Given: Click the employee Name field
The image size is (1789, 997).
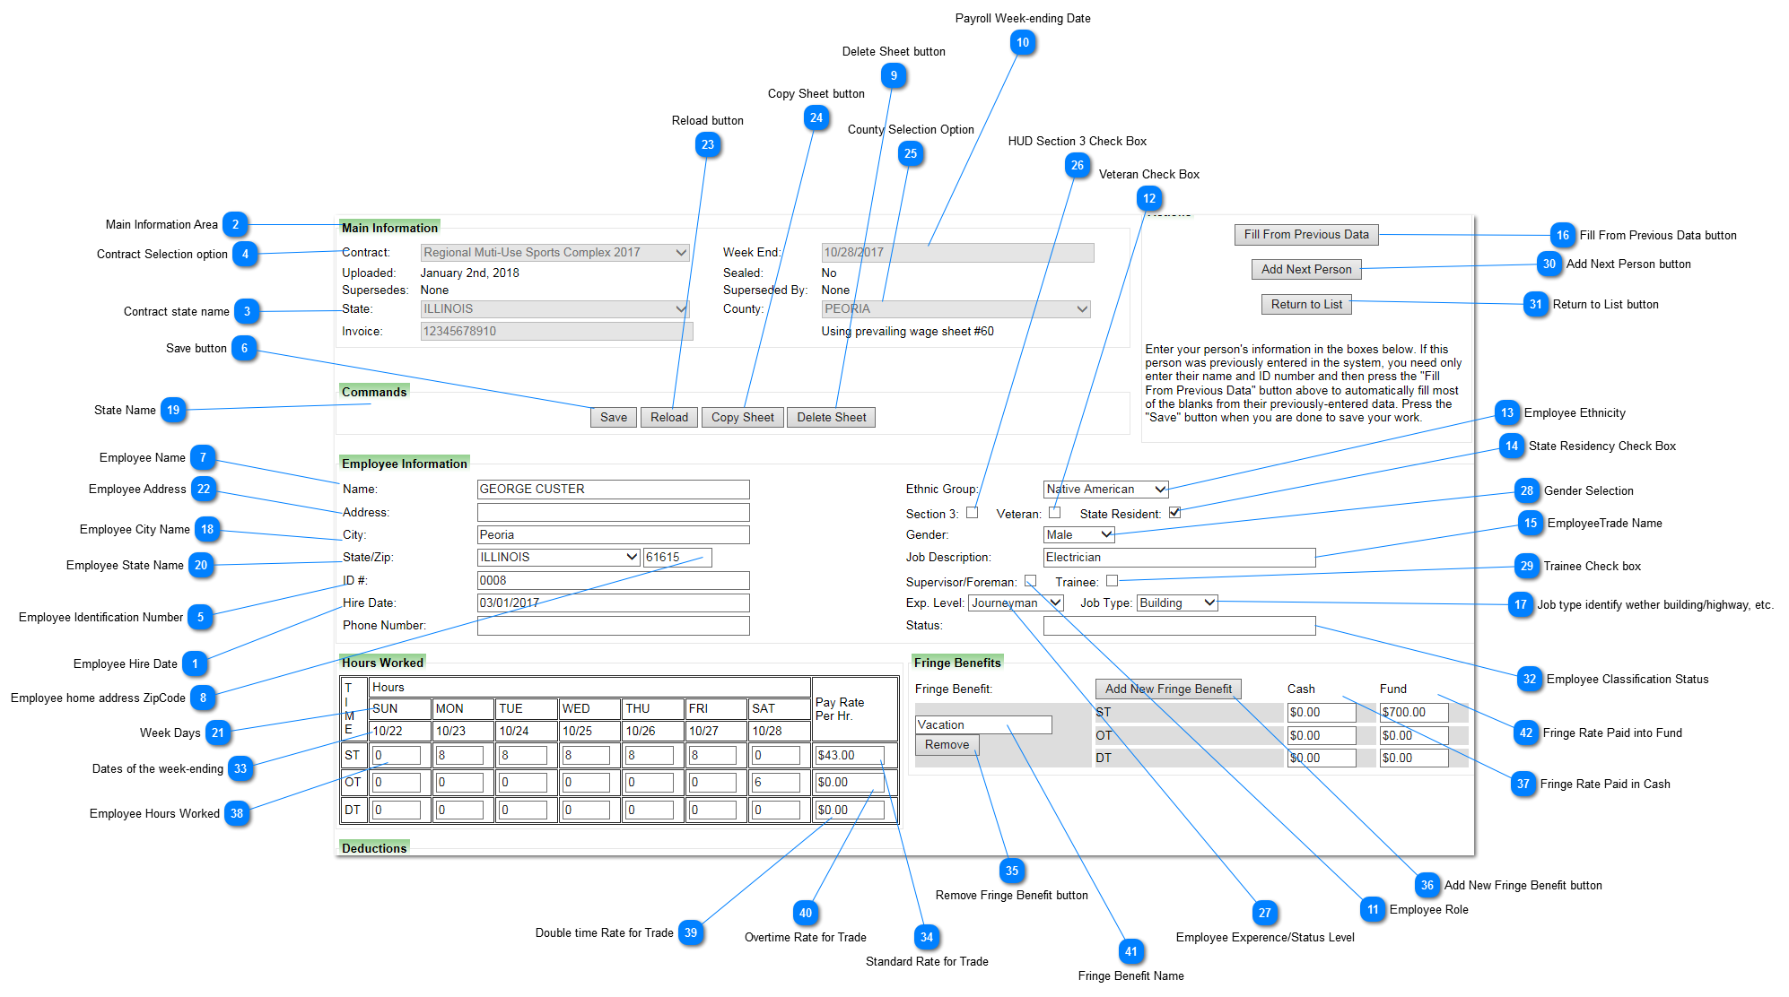Looking at the screenshot, I should pyautogui.click(x=614, y=489).
